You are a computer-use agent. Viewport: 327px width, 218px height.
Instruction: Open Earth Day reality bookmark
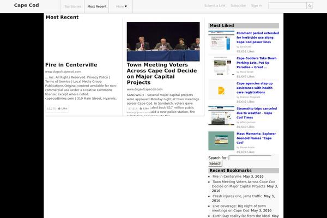[x=241, y=216]
